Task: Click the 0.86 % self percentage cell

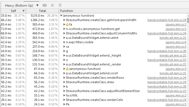Action: [x=20, y=51]
